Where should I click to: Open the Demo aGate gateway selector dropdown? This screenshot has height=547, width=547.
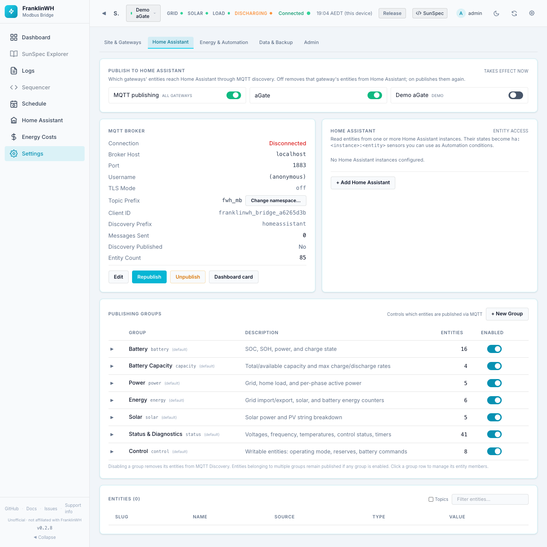coord(144,13)
